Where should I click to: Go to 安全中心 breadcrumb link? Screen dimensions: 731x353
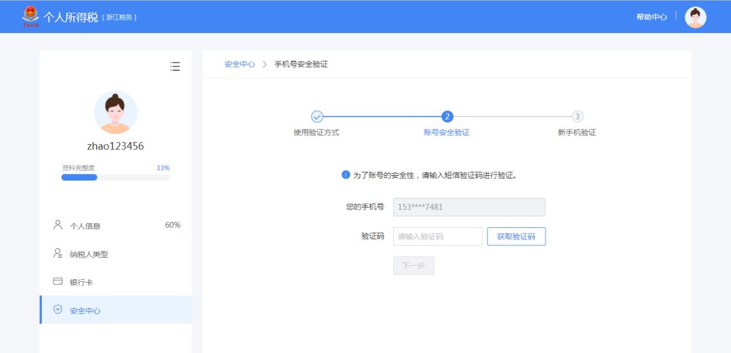[240, 64]
